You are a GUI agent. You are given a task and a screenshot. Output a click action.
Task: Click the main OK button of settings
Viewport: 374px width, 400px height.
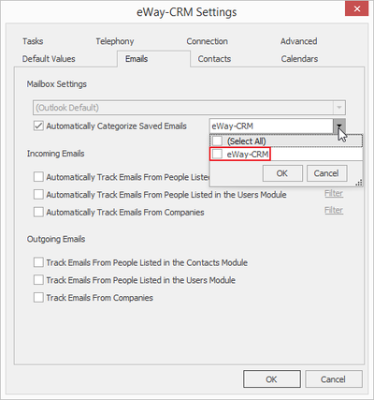272,379
